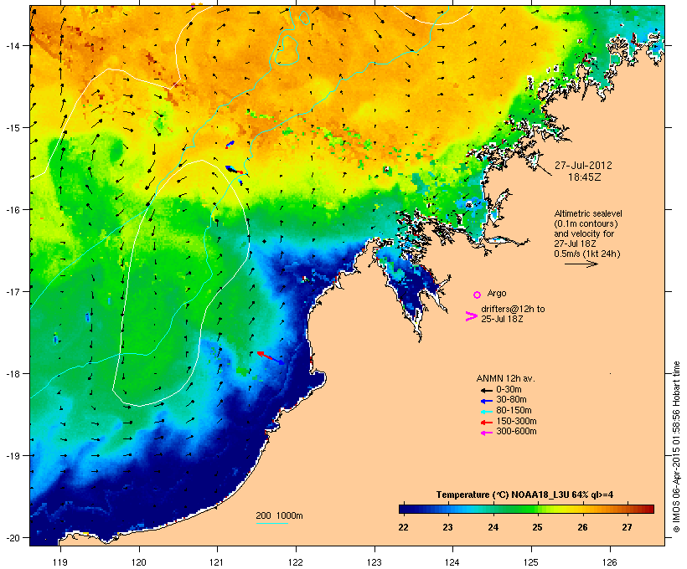Viewport: 687px width, 569px height.
Task: Click the cyan 80-150m legend arrow
Action: pos(486,412)
